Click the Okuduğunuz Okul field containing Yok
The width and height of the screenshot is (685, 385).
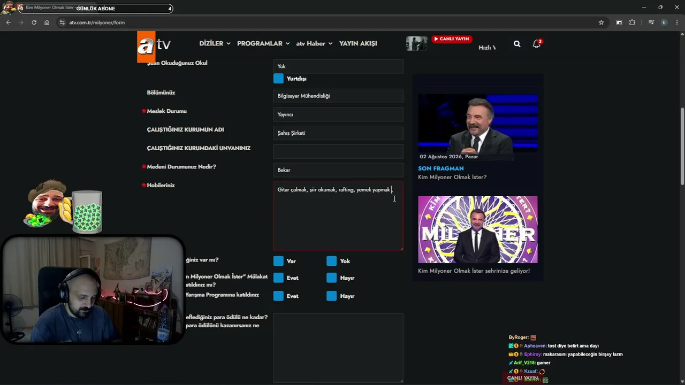[x=338, y=66]
